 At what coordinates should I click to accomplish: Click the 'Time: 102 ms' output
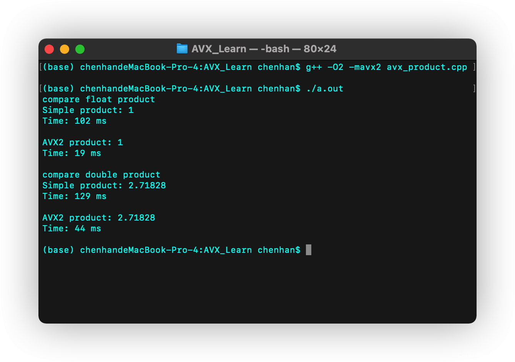click(x=74, y=121)
